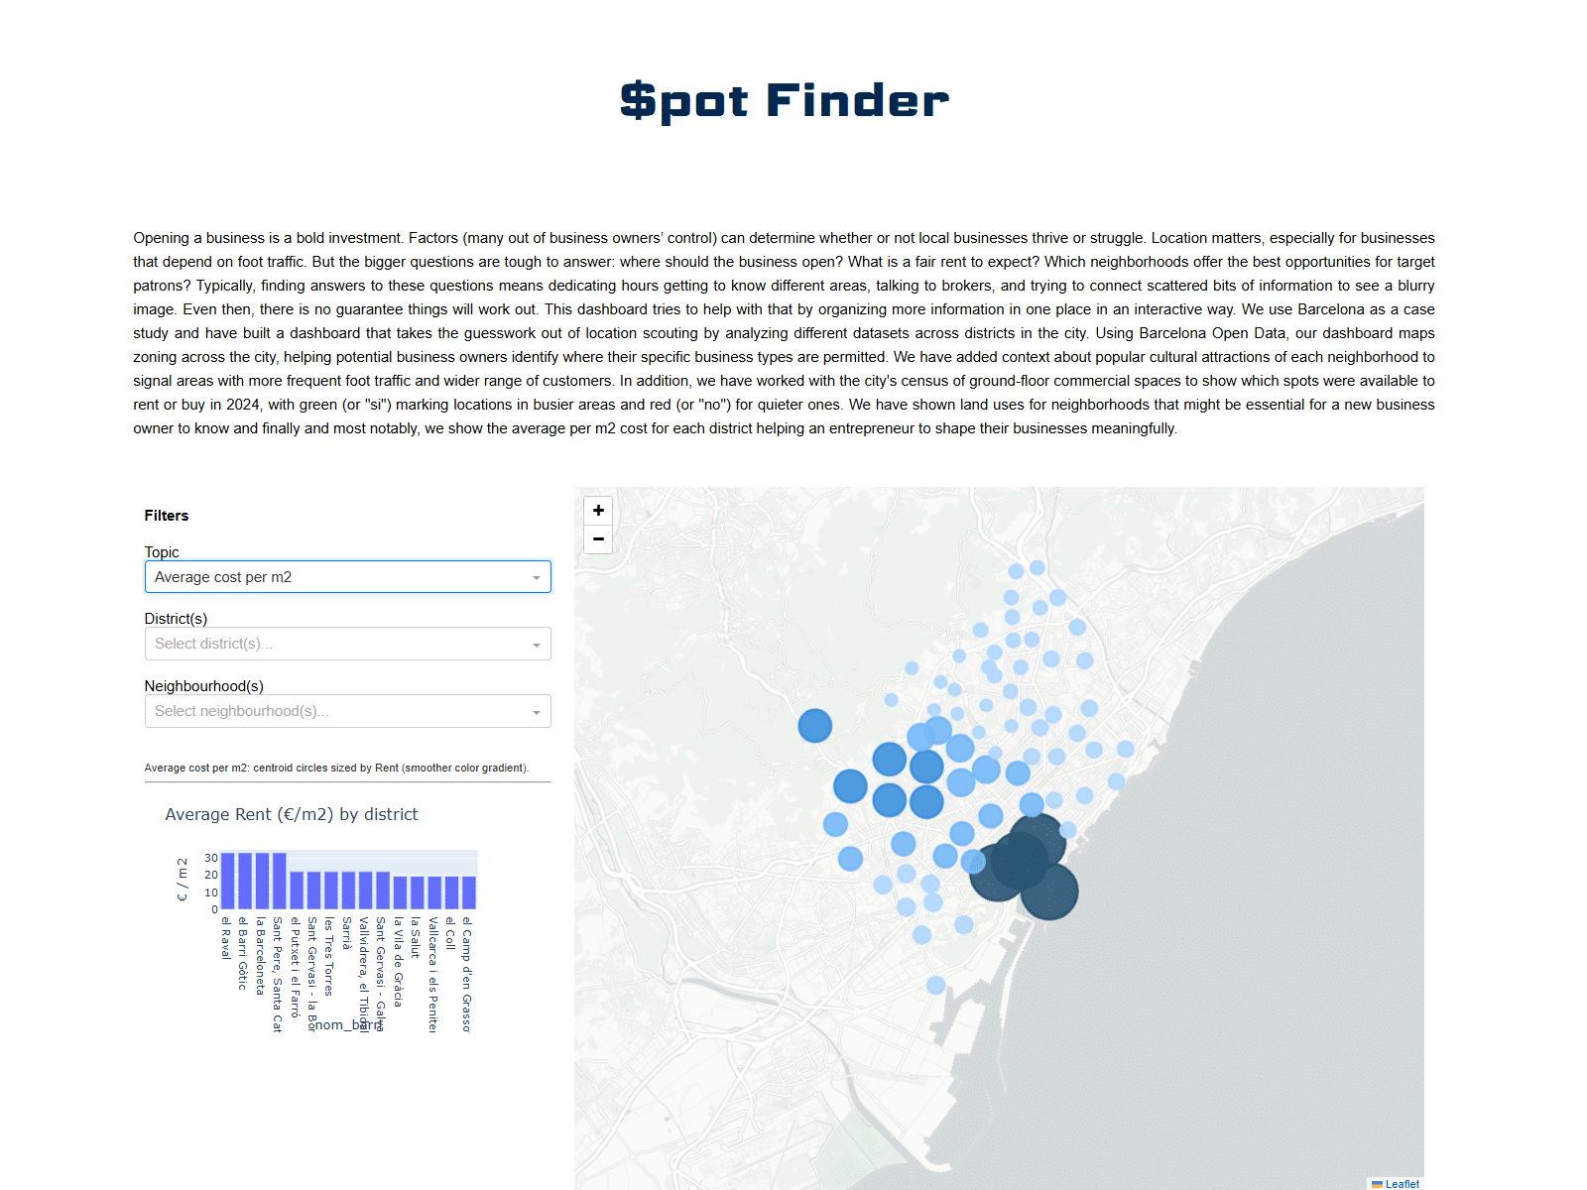1587x1190 pixels.
Task: Click the caret icon on the Topic dropdown
Action: click(537, 576)
